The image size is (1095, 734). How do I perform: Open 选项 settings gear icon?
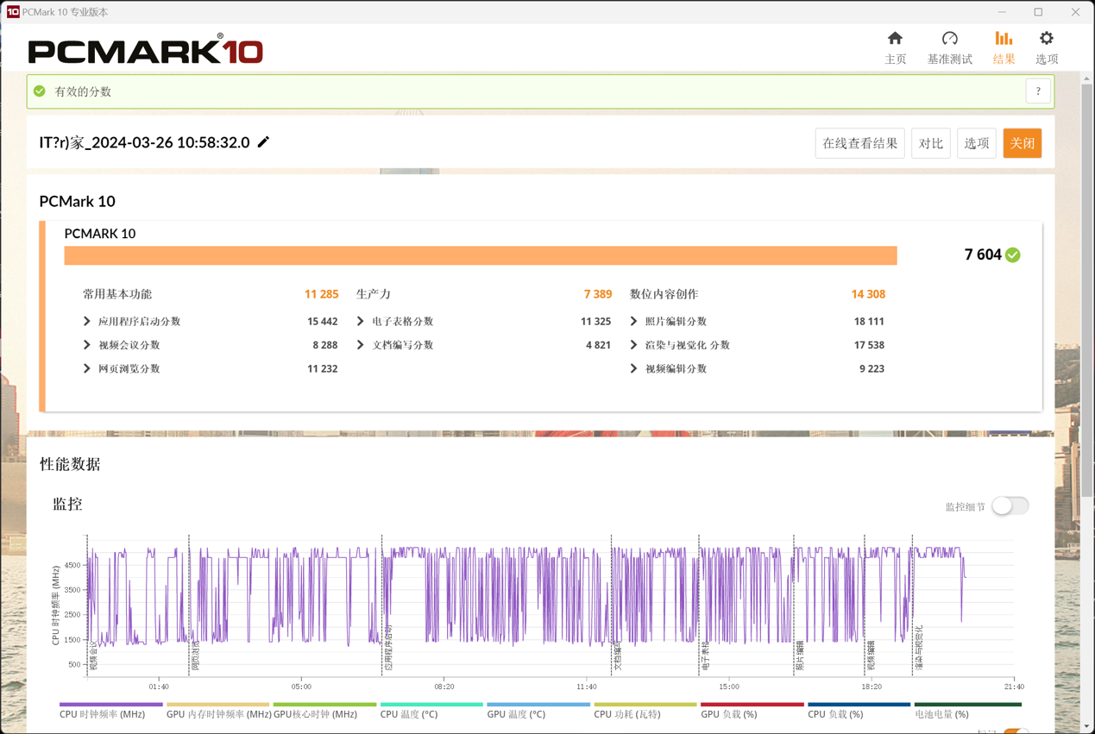click(1046, 39)
